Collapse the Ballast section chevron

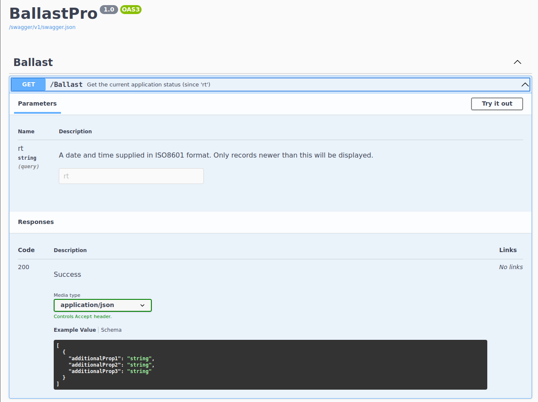[x=517, y=62]
